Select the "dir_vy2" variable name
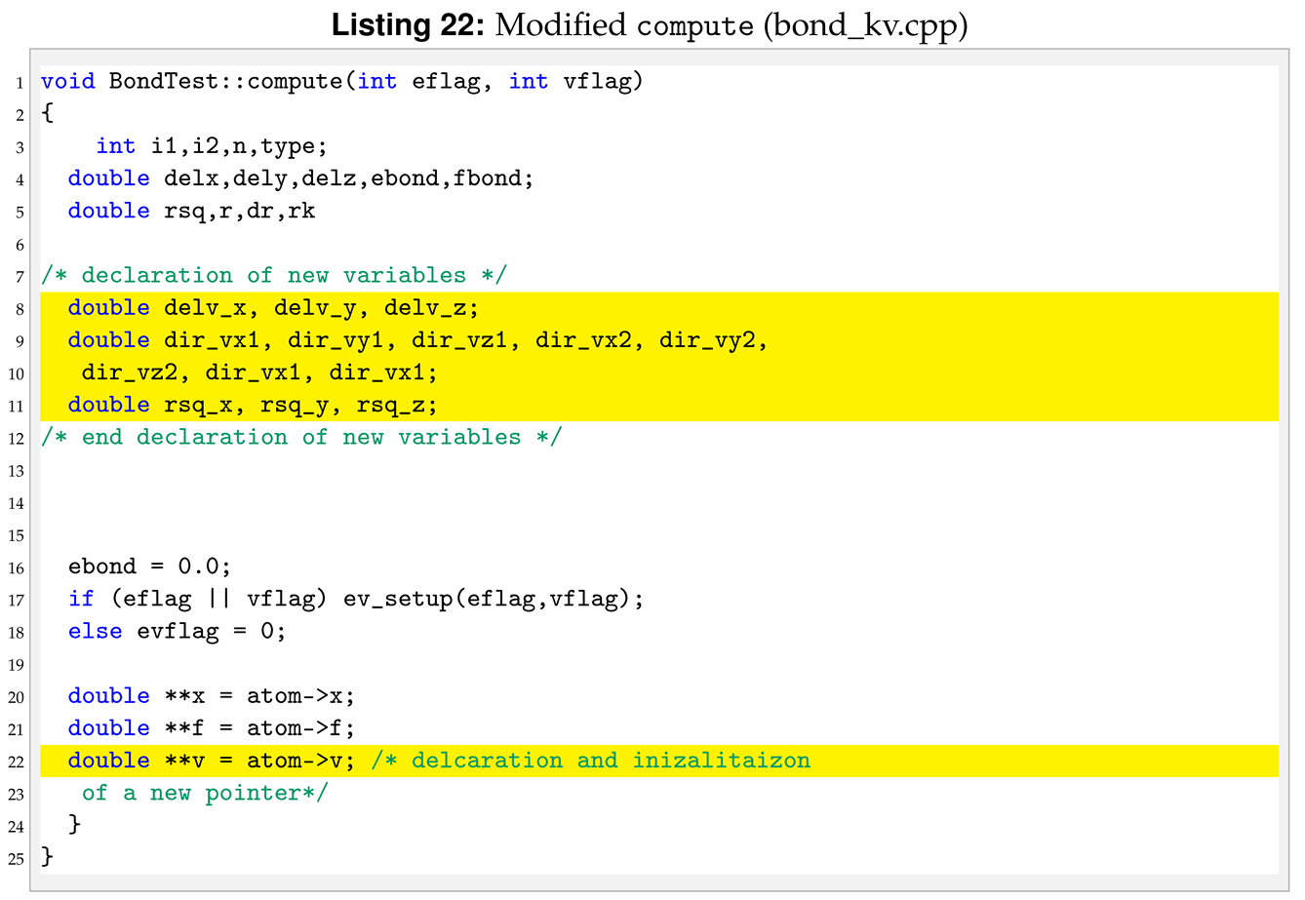 pyautogui.click(x=707, y=340)
